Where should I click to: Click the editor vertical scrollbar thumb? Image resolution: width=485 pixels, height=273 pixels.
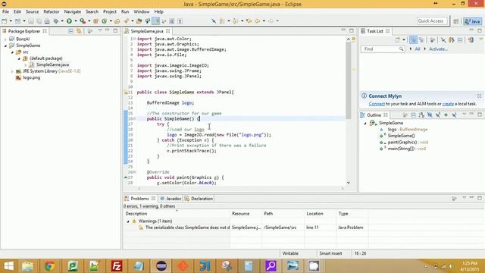click(349, 80)
